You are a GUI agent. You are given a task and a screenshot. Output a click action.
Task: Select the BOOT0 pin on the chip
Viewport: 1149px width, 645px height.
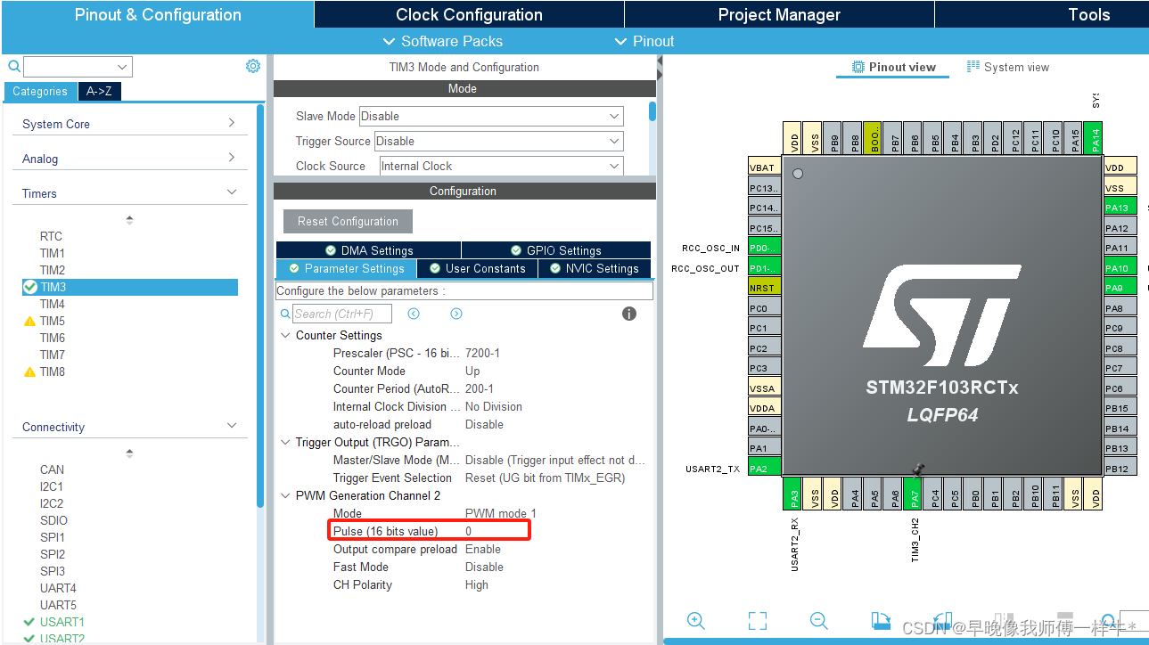click(x=874, y=138)
